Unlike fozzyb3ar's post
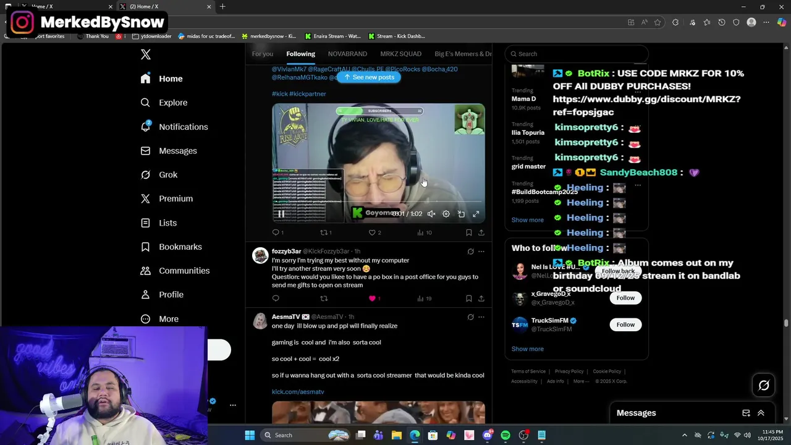 point(372,299)
